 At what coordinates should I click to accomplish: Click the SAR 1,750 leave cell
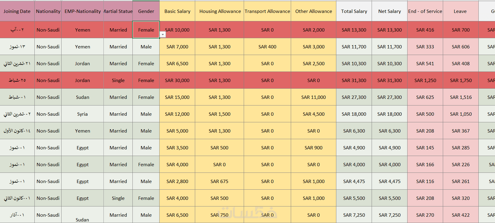point(461,80)
